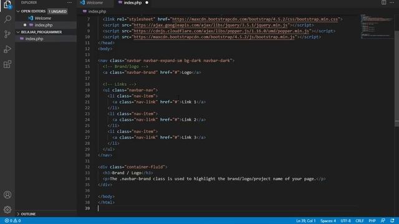The width and height of the screenshot is (399, 224).
Task: Click unsaved dot on index.php tab
Action: [147, 2]
